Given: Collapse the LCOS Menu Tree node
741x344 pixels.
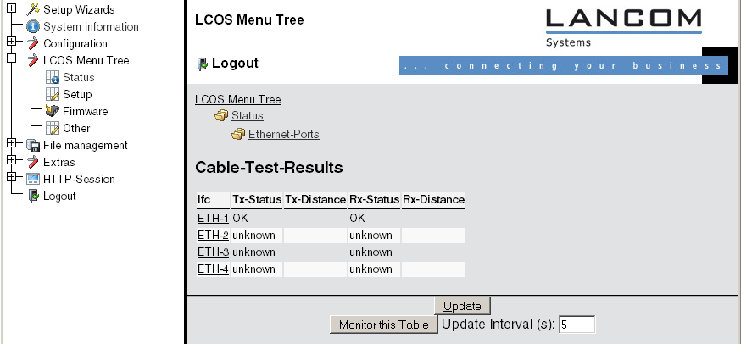Looking at the screenshot, I should tap(11, 59).
